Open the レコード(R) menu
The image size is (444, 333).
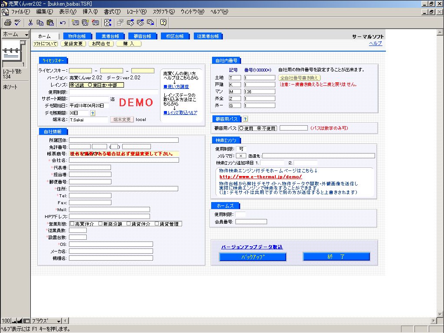137,11
